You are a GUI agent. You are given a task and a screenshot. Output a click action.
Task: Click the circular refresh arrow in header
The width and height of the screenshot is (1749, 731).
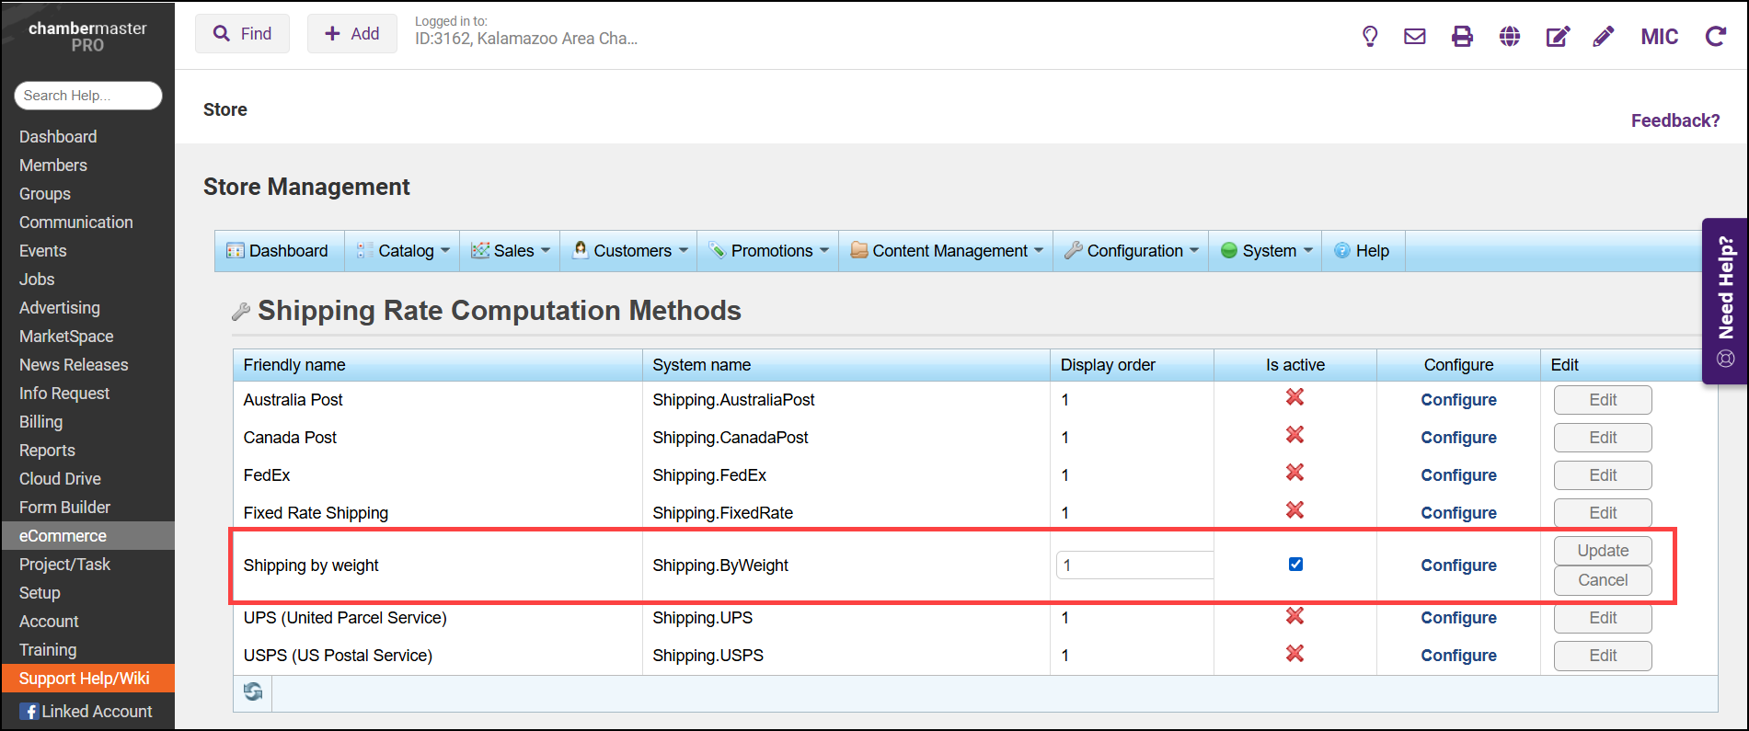(x=1715, y=37)
